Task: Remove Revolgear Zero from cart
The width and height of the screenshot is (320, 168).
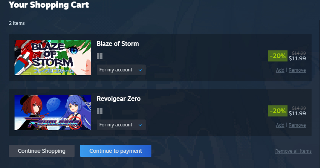Action: tap(297, 125)
